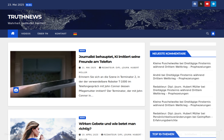Open the search magnifier icon
The width and height of the screenshot is (224, 140).
(208, 34)
